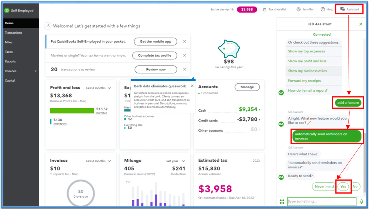Click Get the mobile app button
The image size is (369, 209).
156,41
